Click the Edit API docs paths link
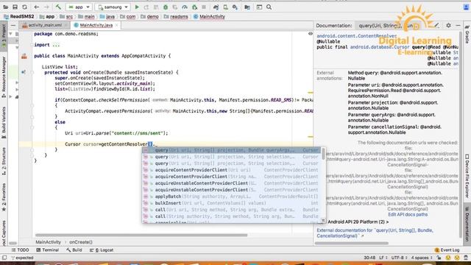Screen dimensions: 471x265 coord(408,214)
